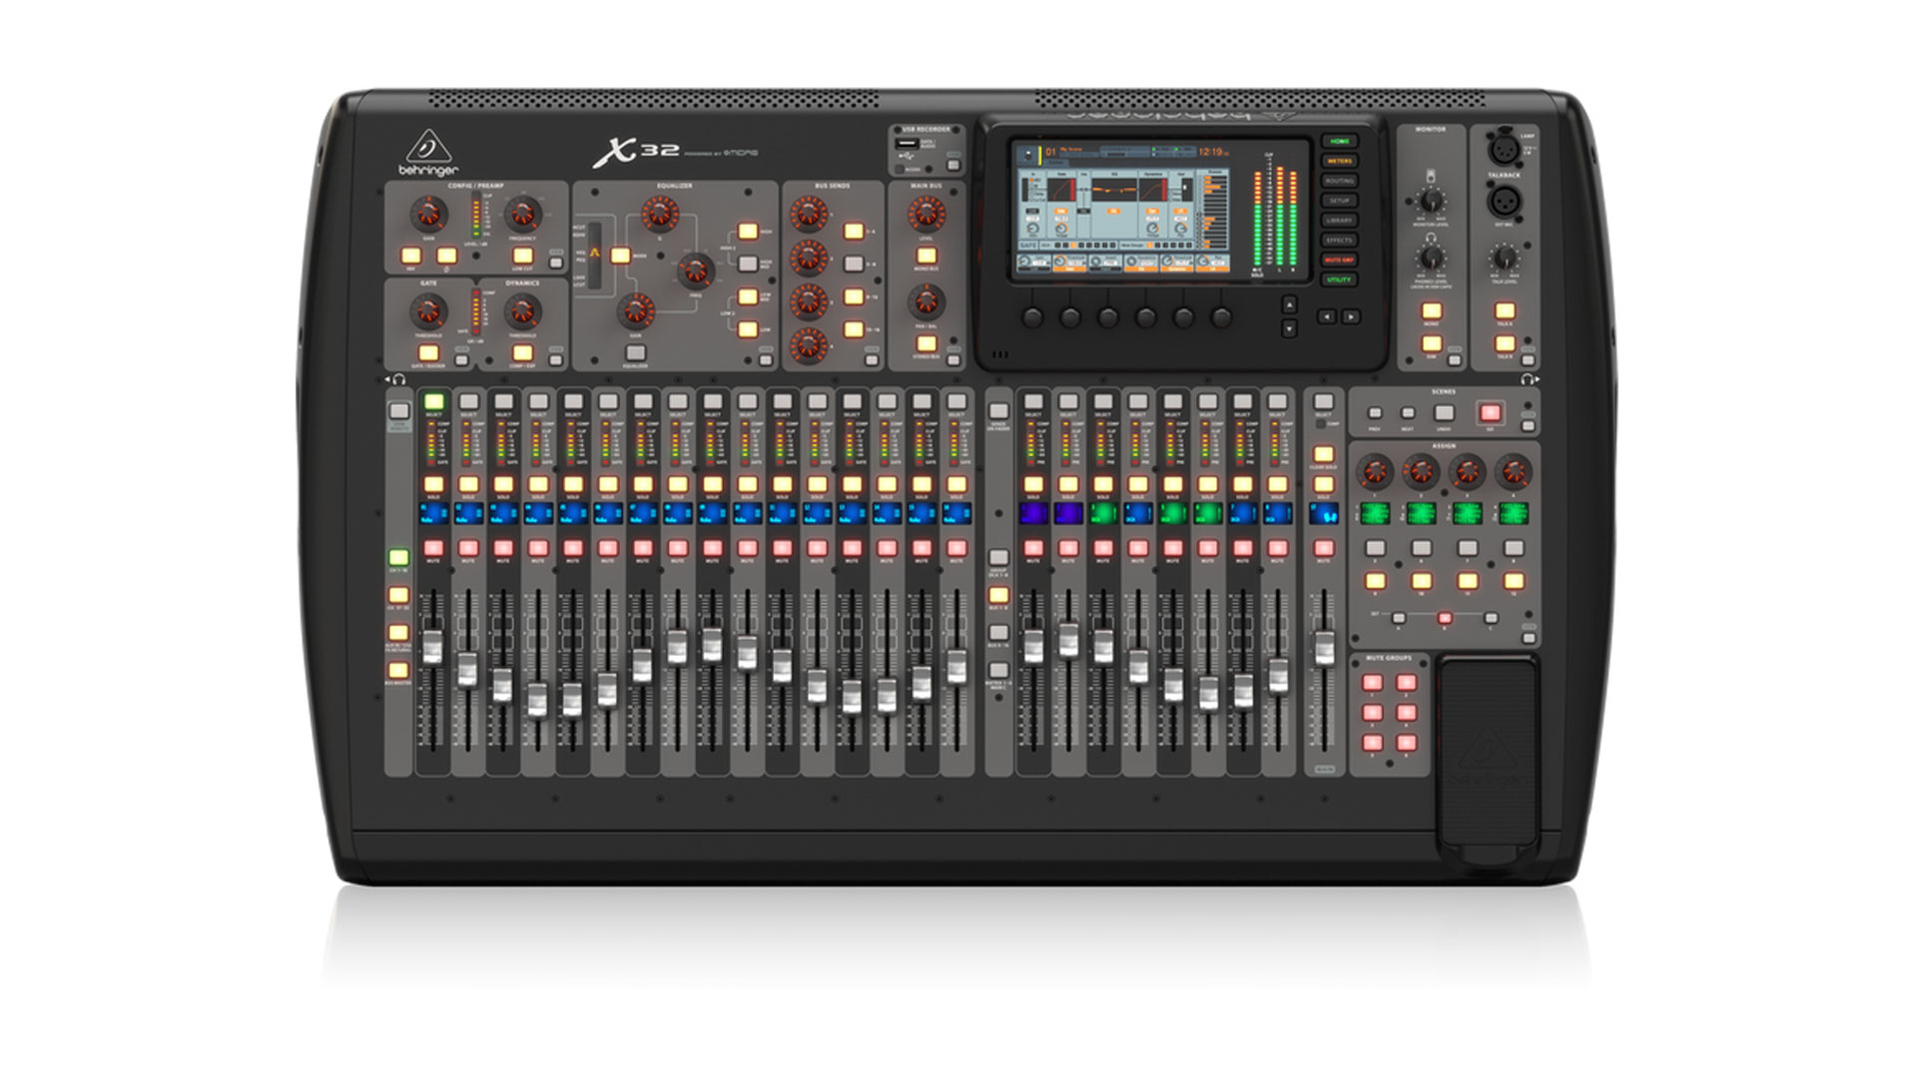Activate the Talk B button
The height and width of the screenshot is (1078, 1917).
[1505, 343]
